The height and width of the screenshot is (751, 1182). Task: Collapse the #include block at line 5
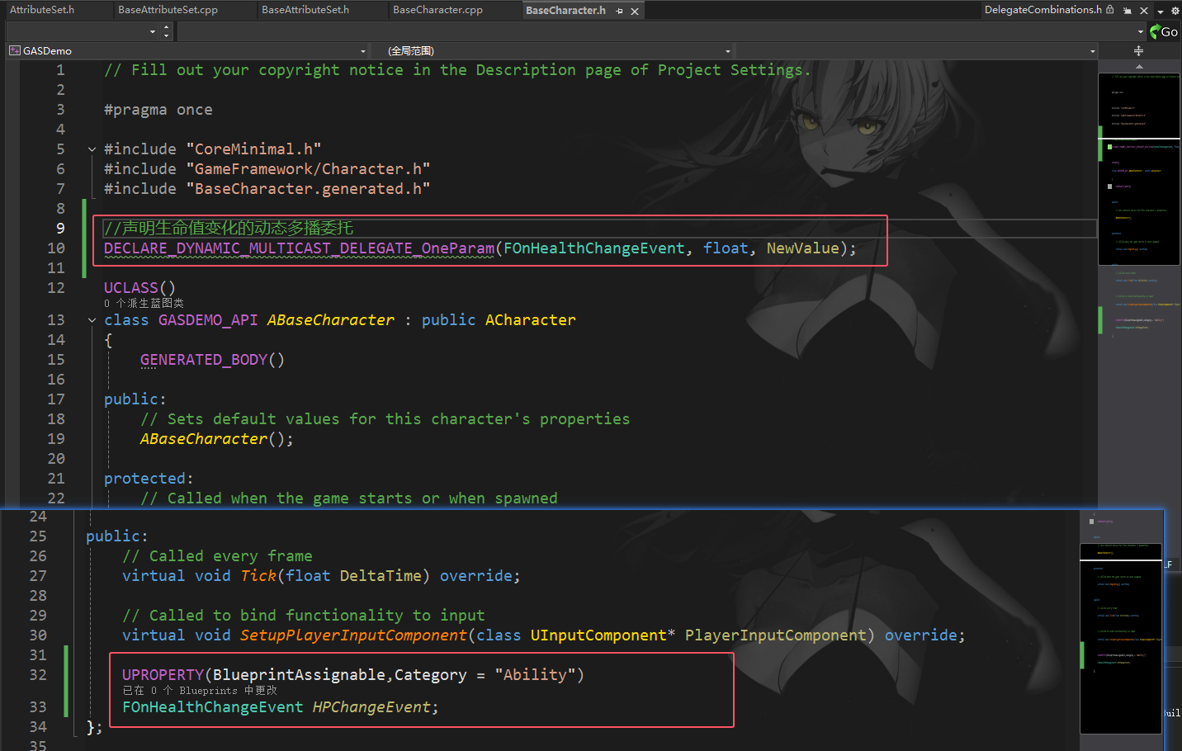pos(92,149)
